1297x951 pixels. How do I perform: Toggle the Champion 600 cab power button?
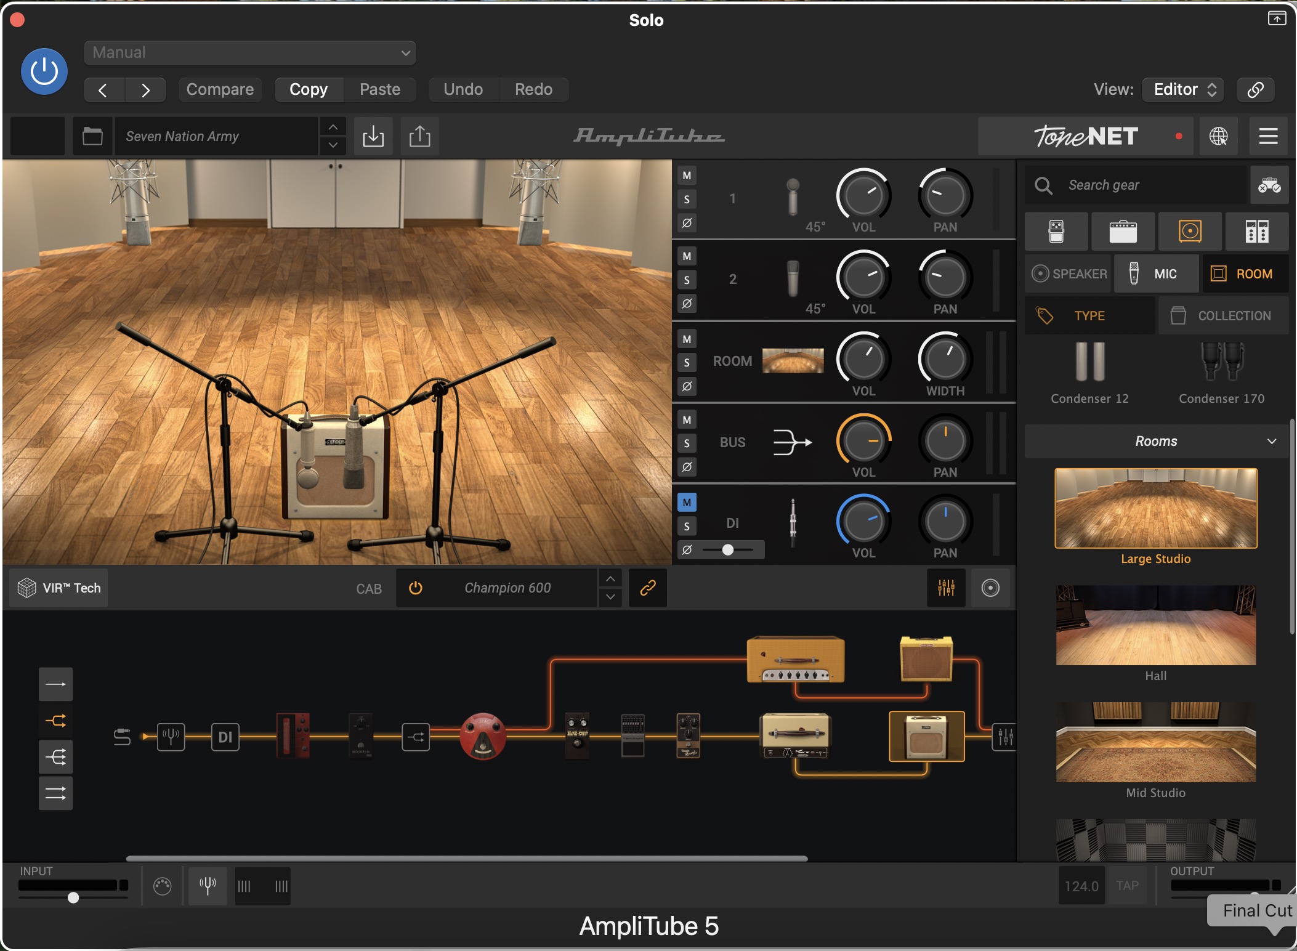pyautogui.click(x=416, y=588)
